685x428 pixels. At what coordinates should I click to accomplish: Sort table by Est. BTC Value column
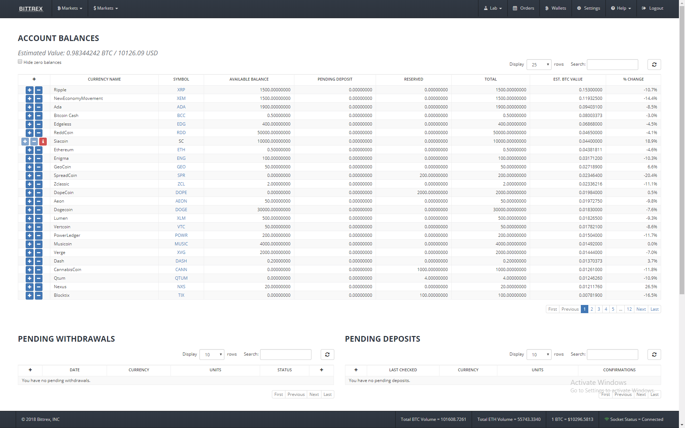click(x=568, y=79)
